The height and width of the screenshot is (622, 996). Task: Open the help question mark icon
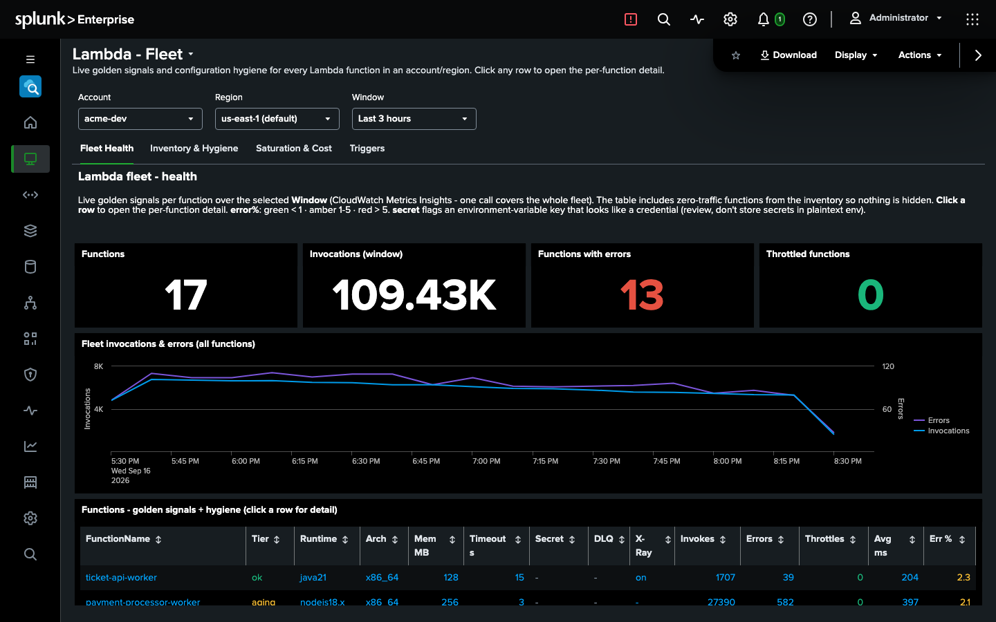810,19
